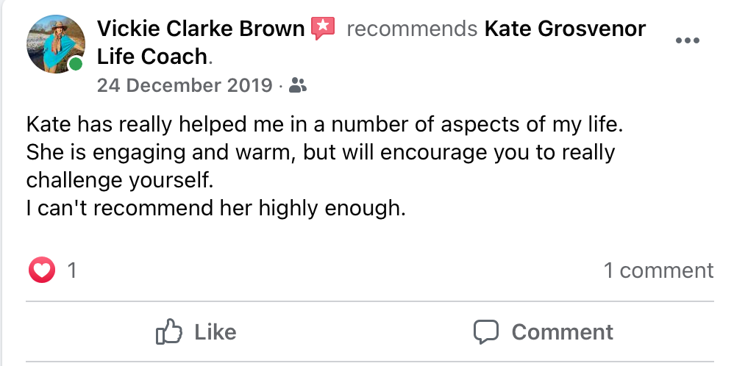Expand the 1 comment link
734x366 pixels.
click(658, 270)
